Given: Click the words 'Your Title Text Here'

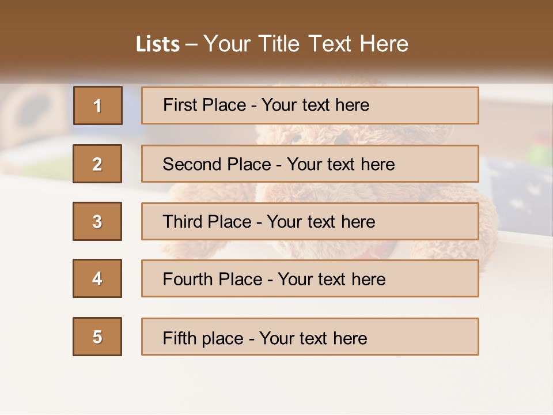Looking at the screenshot, I should 306,44.
